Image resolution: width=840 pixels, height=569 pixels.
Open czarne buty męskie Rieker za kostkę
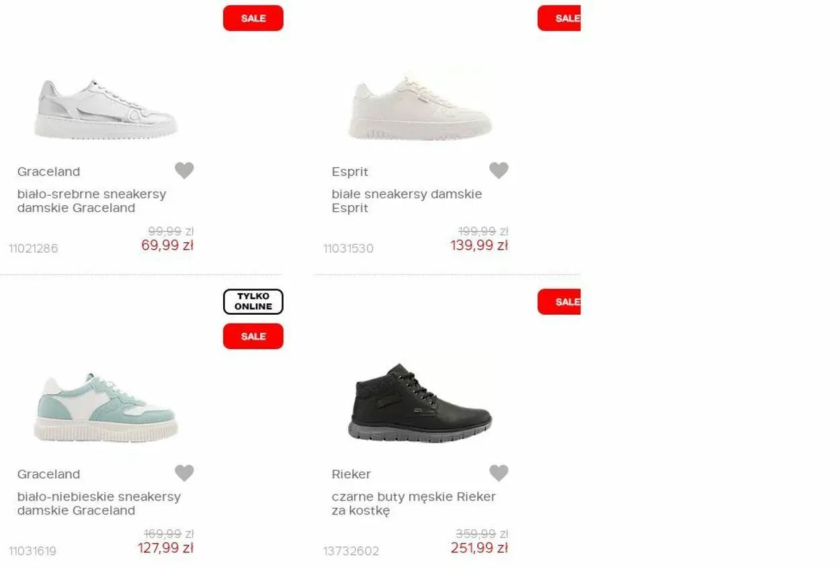pos(413,504)
